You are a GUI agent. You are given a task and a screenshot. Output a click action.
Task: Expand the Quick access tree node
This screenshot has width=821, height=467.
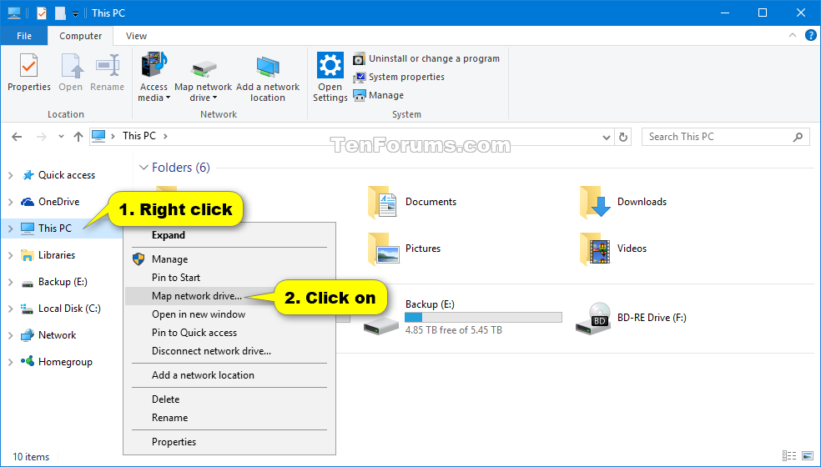(x=11, y=175)
